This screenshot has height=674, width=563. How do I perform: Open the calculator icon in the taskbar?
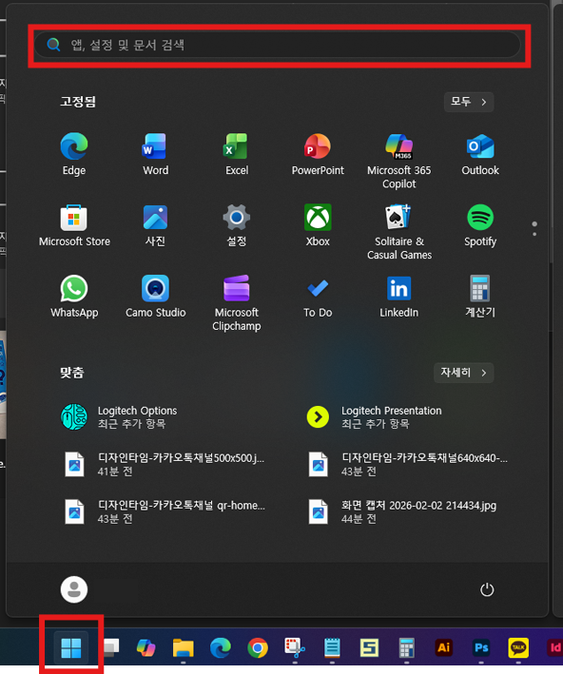pyautogui.click(x=406, y=647)
